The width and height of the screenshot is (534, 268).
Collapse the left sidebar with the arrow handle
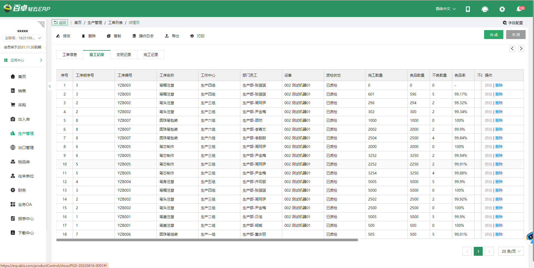[50, 86]
